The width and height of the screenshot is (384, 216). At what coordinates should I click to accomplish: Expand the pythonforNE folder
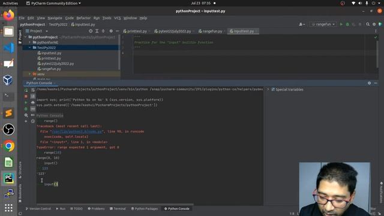[29, 43]
